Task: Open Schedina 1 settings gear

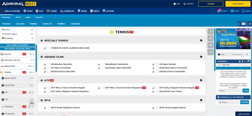Action: 240,61
